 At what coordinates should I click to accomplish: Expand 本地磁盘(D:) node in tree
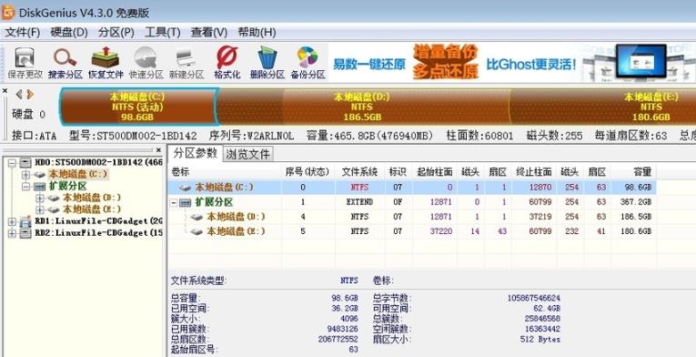(x=40, y=198)
